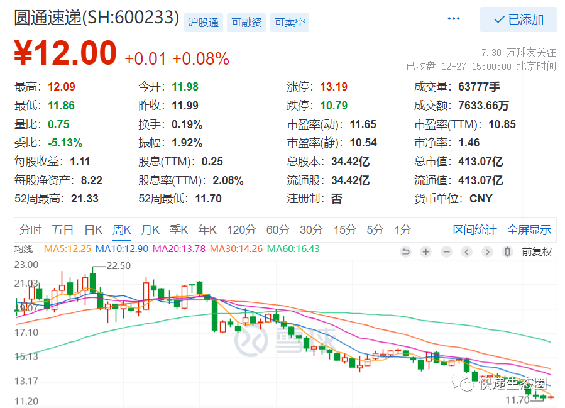The width and height of the screenshot is (565, 408).
Task: Select the 15分 chart tab
Action: point(345,229)
